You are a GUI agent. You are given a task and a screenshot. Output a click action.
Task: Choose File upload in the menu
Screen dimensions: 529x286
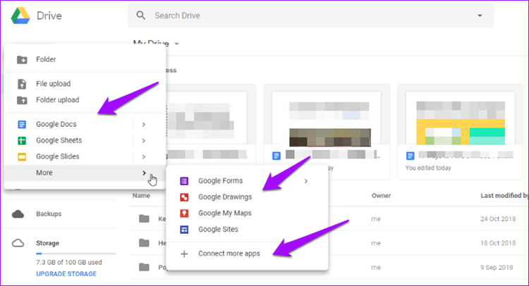85,84
